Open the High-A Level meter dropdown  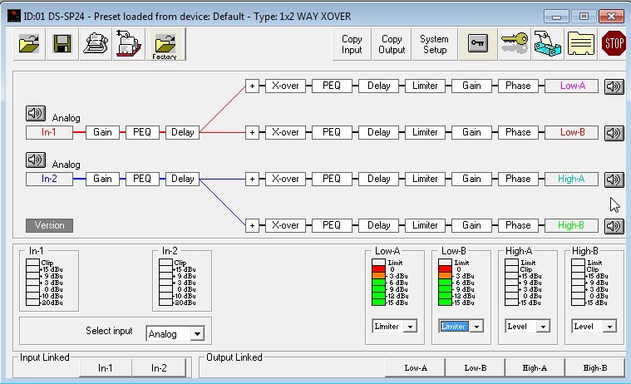[541, 327]
